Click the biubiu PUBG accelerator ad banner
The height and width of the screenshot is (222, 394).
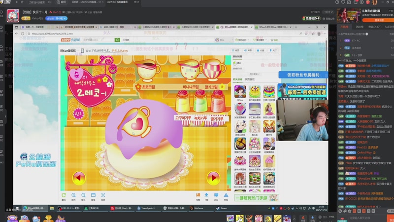(302, 90)
